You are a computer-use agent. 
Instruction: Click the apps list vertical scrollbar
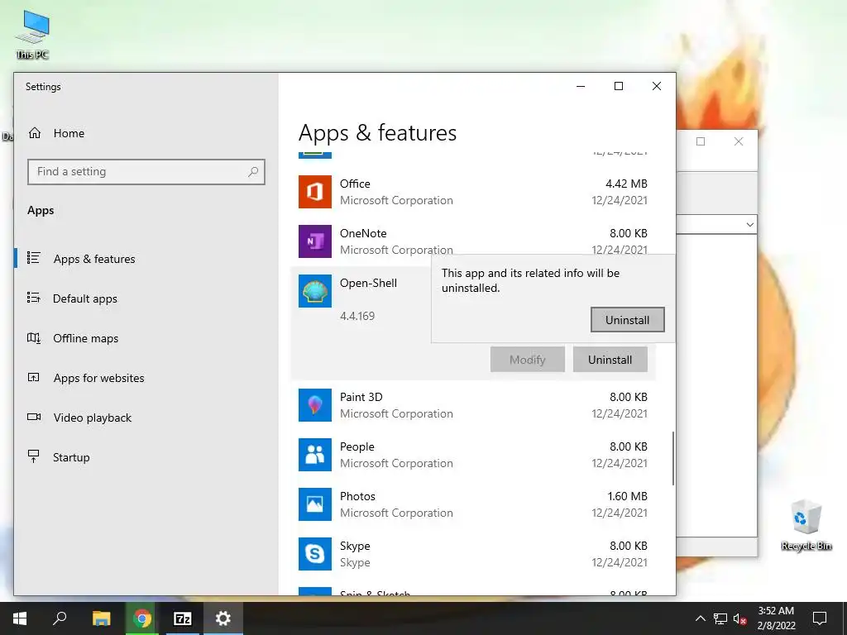click(673, 458)
